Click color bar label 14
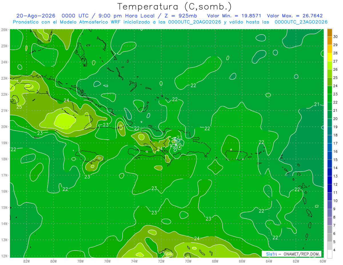Image resolution: width=343 pixels, height=265 pixels. [x=336, y=168]
